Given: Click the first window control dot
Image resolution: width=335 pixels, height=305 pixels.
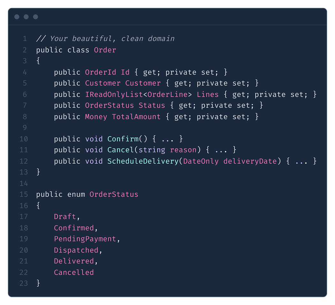Looking at the screenshot, I should point(17,17).
